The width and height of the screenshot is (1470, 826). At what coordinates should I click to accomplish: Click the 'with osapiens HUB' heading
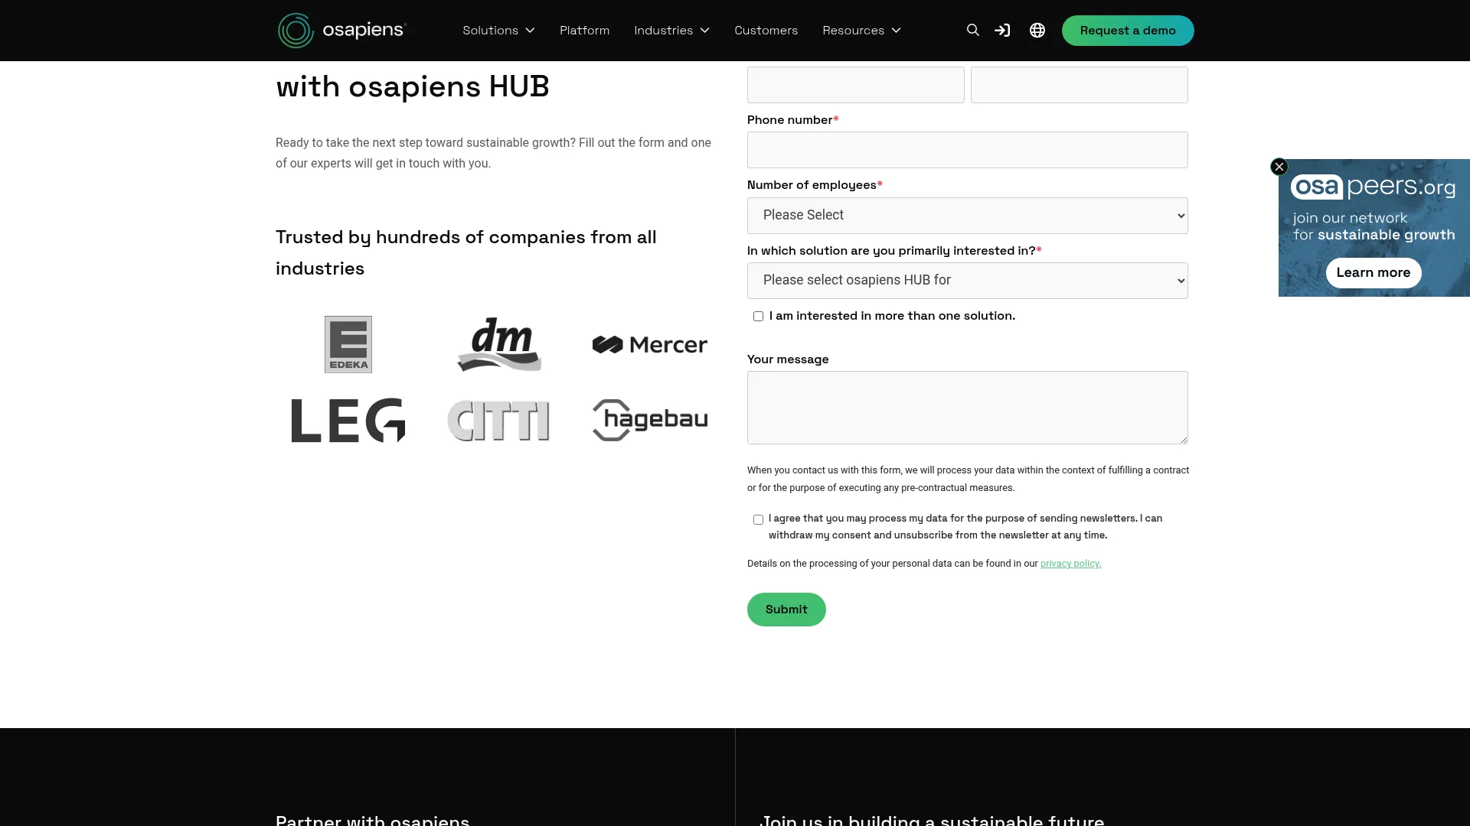coord(413,86)
